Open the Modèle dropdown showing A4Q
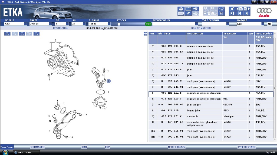Screen dimensions: 277x155 point(25,24)
